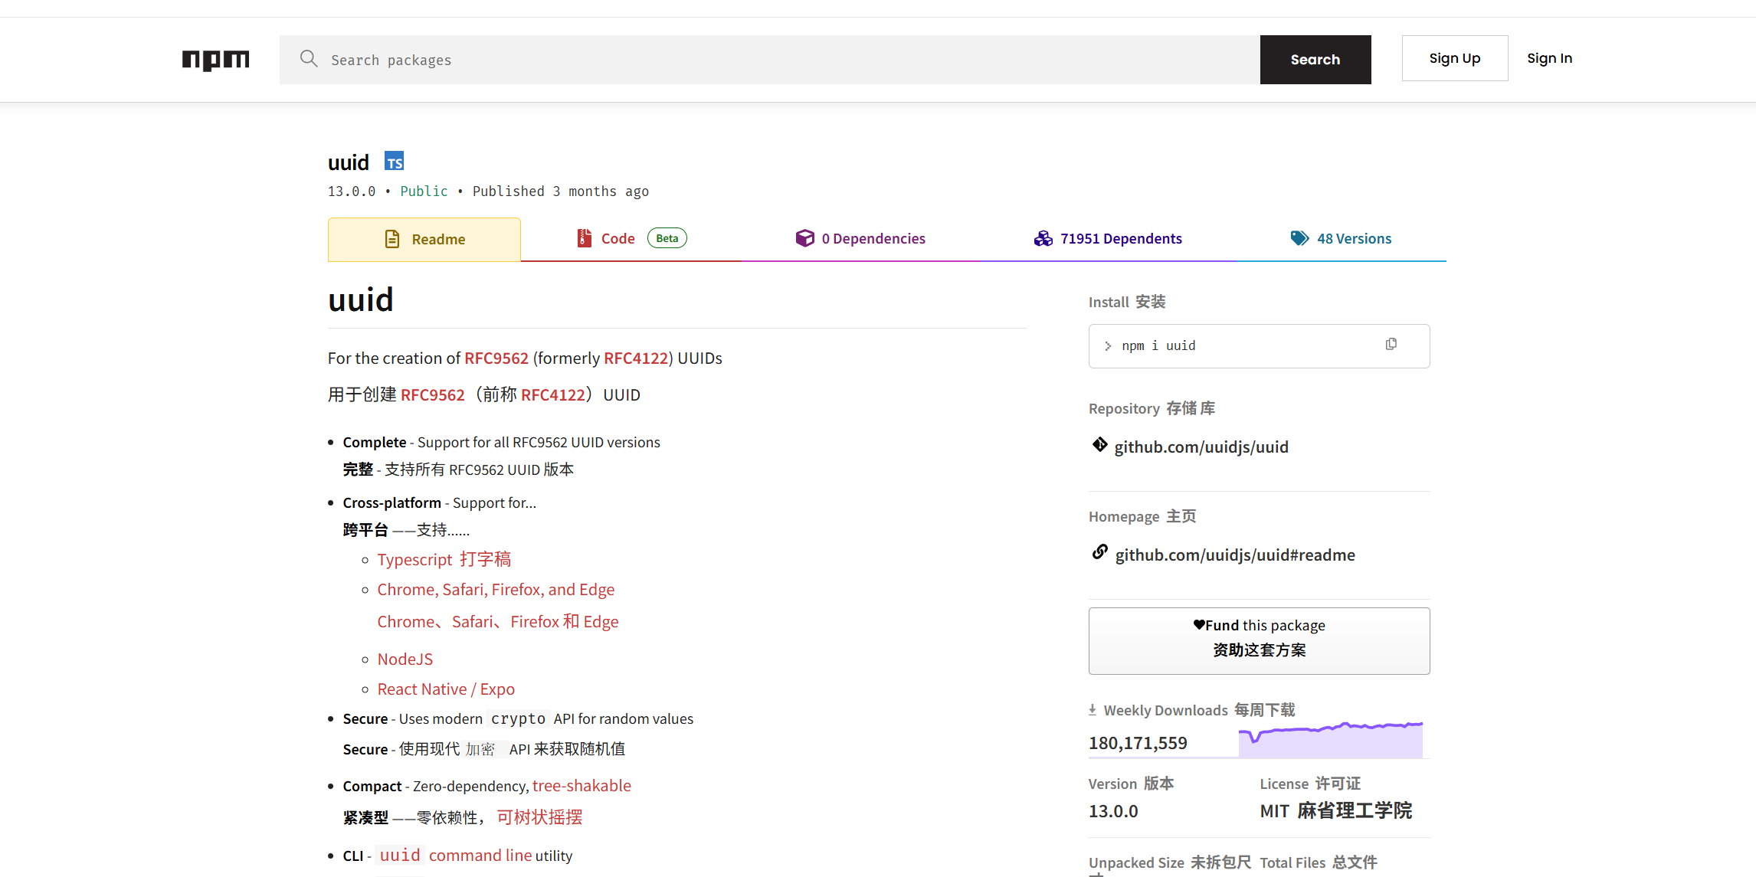Click the TypeScript badge next to uuid
This screenshot has width=1756, height=877.
[x=394, y=162]
